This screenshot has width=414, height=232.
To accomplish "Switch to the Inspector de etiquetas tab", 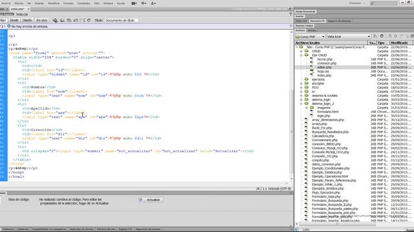I will coord(340,21).
